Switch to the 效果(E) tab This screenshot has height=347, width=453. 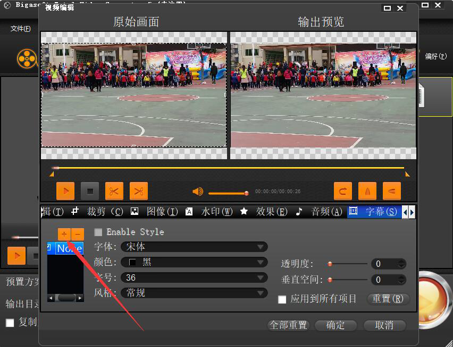(272, 212)
